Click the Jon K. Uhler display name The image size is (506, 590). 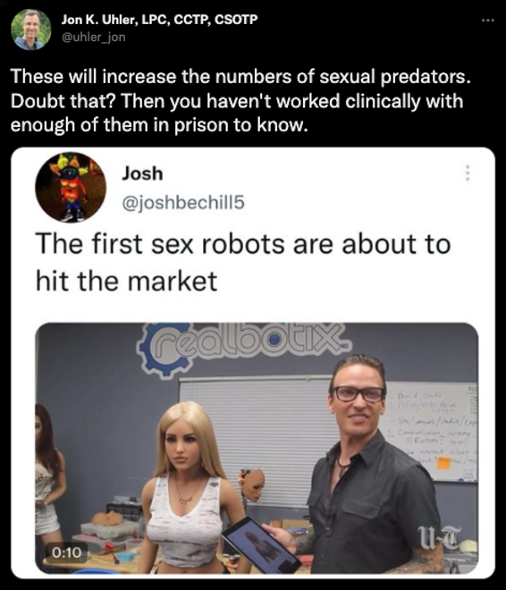click(159, 19)
